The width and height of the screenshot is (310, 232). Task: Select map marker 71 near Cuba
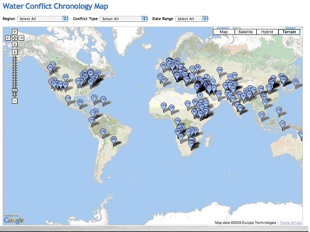point(95,98)
